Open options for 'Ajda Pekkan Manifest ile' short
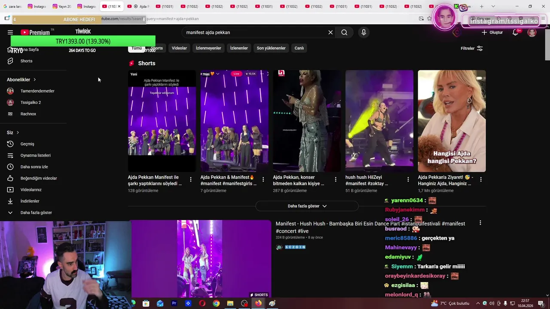The width and height of the screenshot is (550, 309). [x=191, y=179]
